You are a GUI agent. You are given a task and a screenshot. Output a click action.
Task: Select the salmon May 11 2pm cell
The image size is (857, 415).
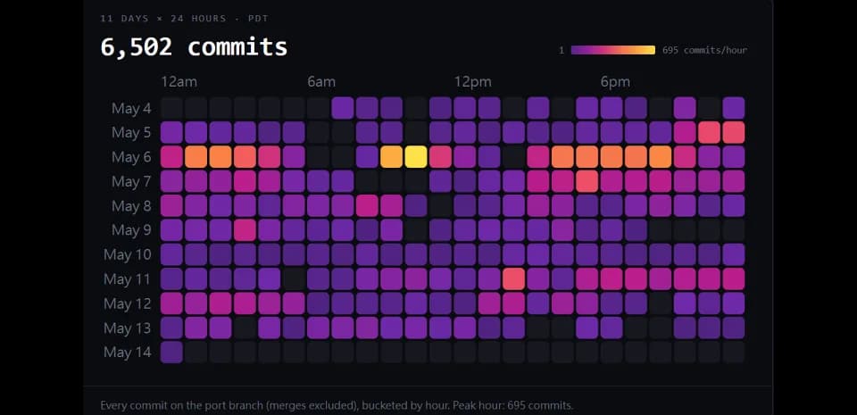514,279
